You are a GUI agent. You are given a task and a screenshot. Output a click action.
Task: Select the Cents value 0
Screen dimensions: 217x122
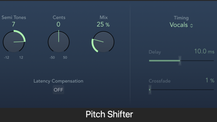click(x=58, y=24)
